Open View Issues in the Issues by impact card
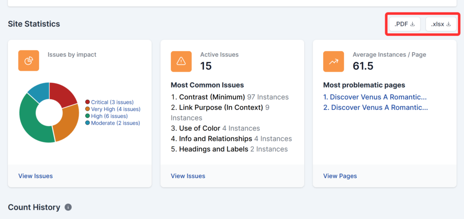 click(35, 176)
